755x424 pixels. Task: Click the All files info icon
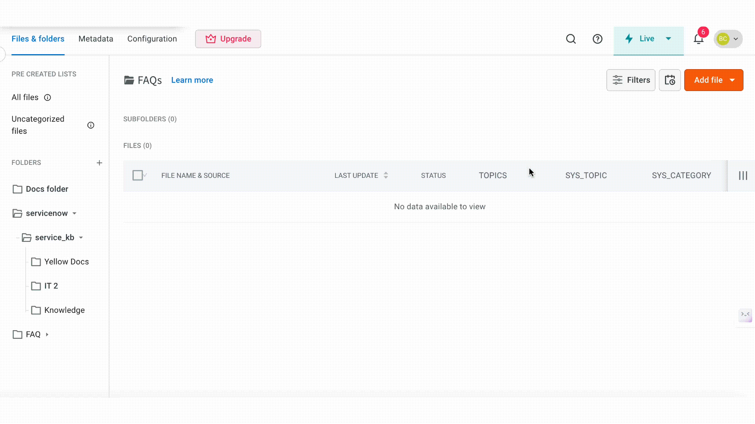pyautogui.click(x=48, y=97)
